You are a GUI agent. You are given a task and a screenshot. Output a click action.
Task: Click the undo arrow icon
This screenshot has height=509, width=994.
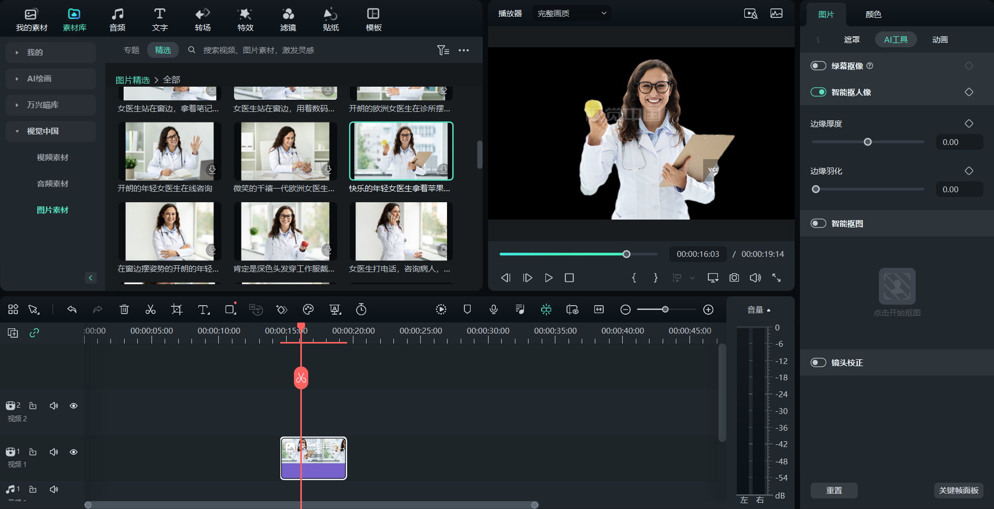(72, 309)
